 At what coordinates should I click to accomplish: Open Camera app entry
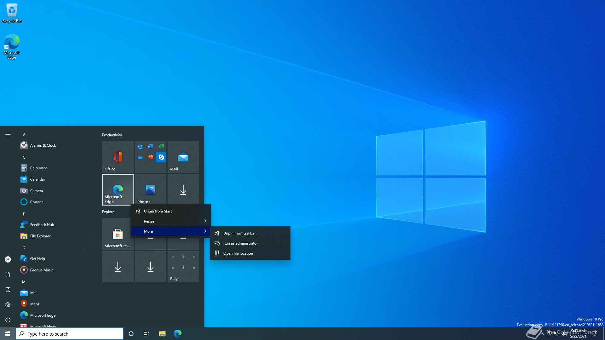click(x=57, y=191)
